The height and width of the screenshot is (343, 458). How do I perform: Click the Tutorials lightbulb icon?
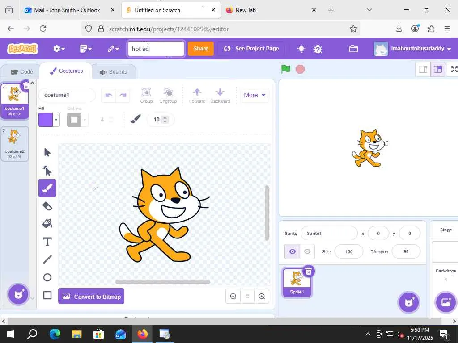coord(301,49)
